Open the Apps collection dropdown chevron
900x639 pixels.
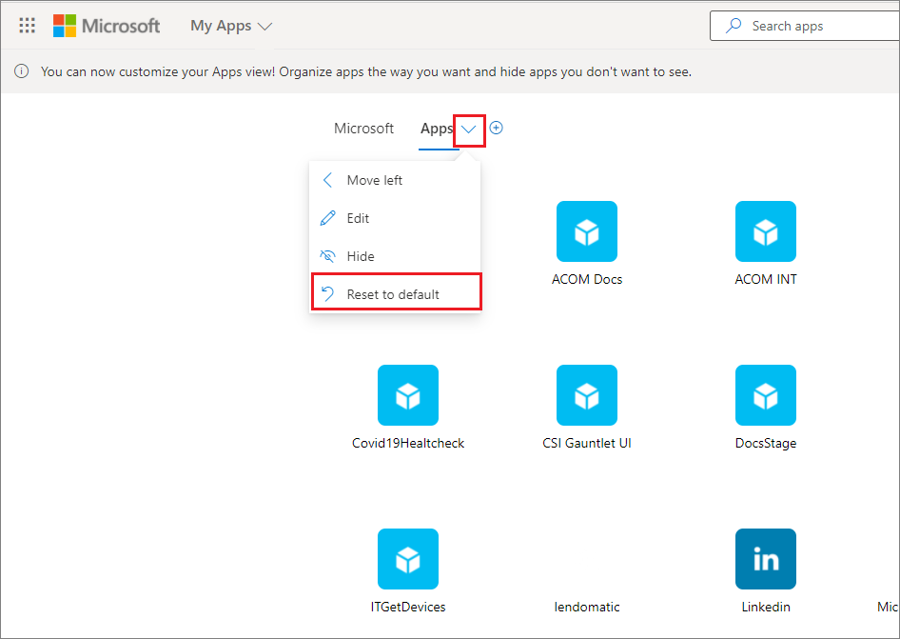point(468,129)
